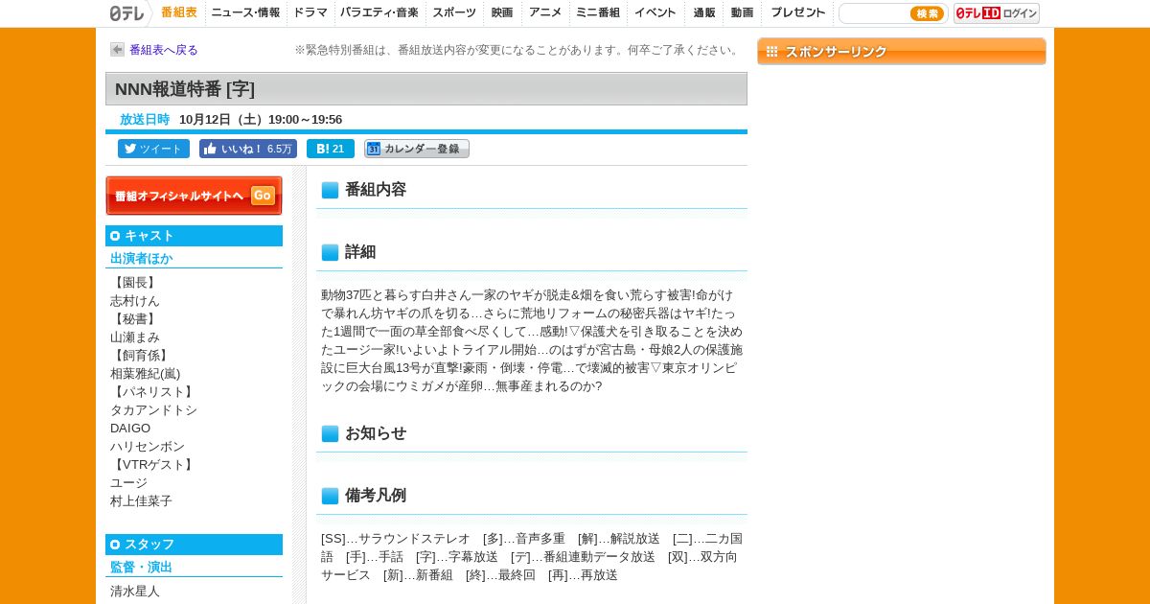Click the orange 検索 search button
1150x604 pixels.
927,13
